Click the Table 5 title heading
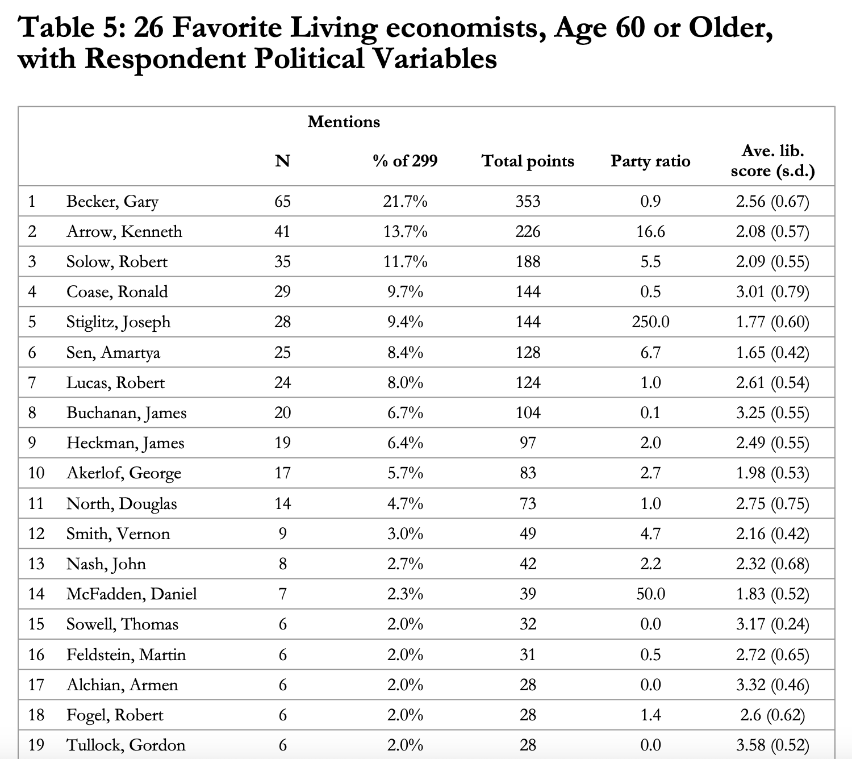The height and width of the screenshot is (759, 852). click(x=395, y=43)
